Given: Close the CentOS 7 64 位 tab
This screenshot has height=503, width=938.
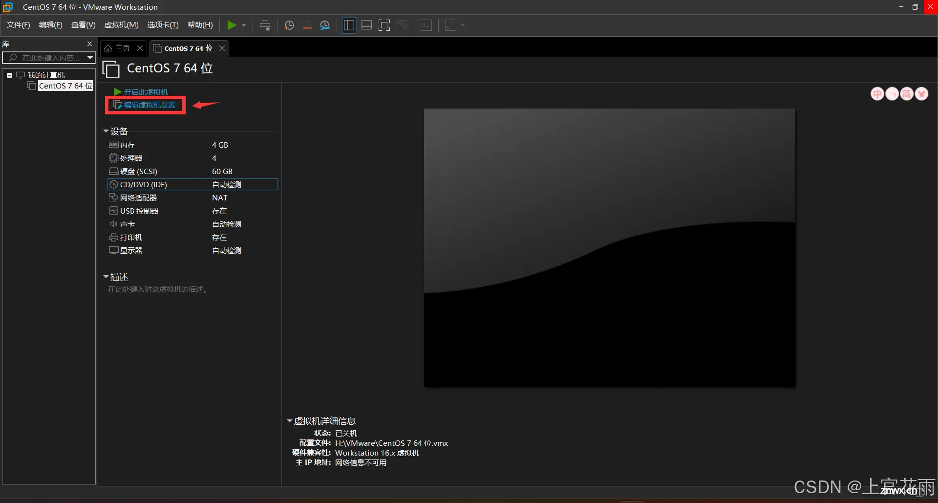Looking at the screenshot, I should tap(222, 48).
